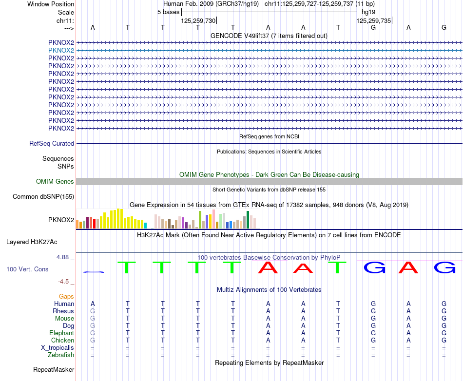Select the Dog alignment row label
Viewport: 463px width, 381px height.
tap(68, 326)
